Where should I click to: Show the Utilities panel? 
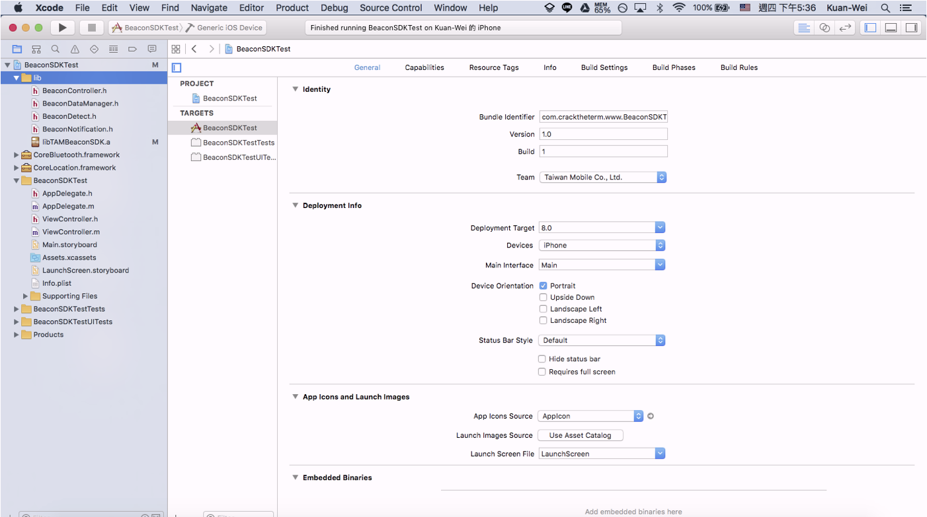(912, 28)
